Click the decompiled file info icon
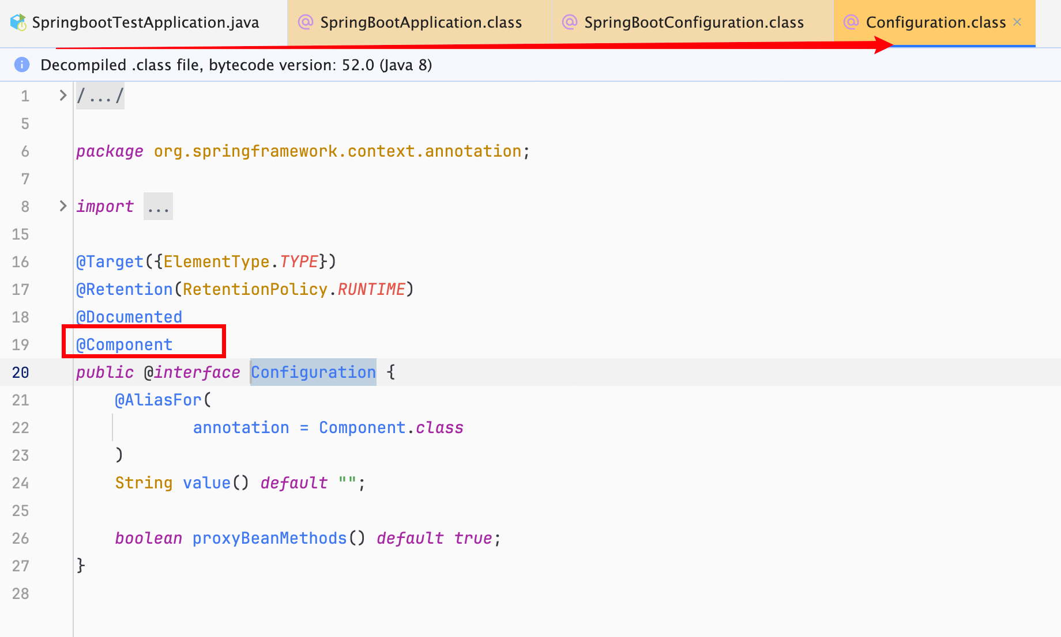Screen dimensions: 1061x637 [22, 65]
